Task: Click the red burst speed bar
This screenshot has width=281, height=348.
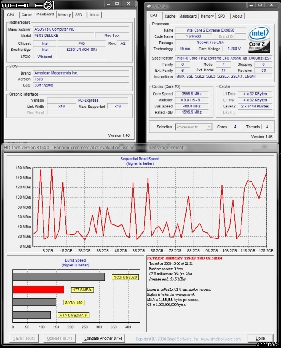Action: [x=39, y=290]
